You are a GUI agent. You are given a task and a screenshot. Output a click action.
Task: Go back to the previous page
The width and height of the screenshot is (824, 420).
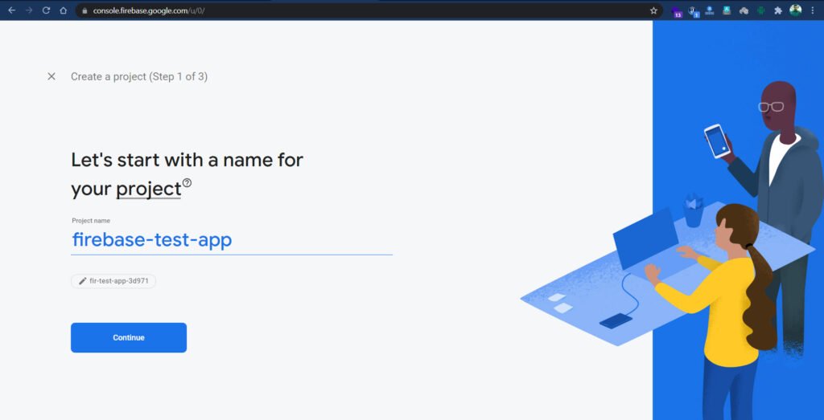pos(11,10)
